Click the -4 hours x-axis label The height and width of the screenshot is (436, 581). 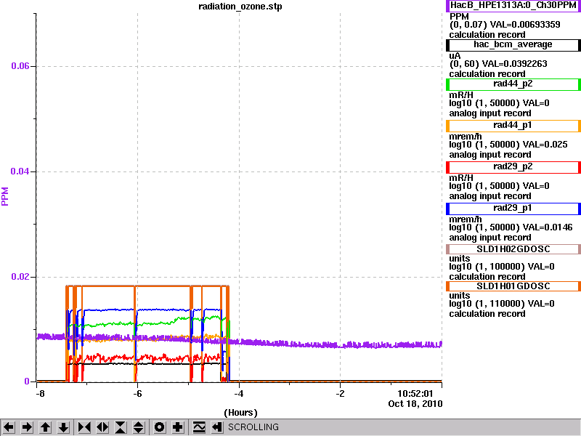[239, 393]
